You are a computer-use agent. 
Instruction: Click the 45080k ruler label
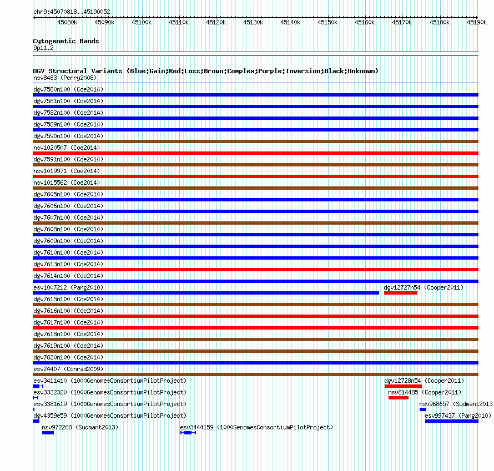pos(67,22)
